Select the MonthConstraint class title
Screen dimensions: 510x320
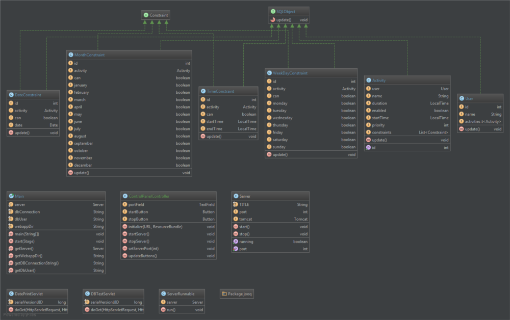click(89, 55)
